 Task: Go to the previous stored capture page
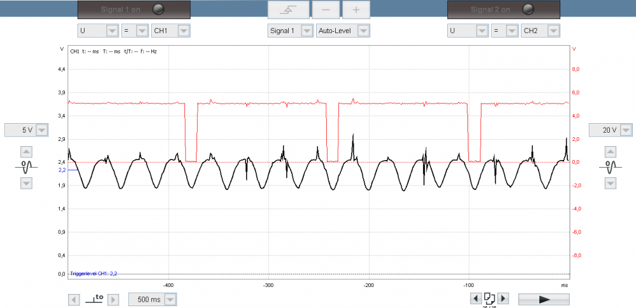click(x=474, y=298)
